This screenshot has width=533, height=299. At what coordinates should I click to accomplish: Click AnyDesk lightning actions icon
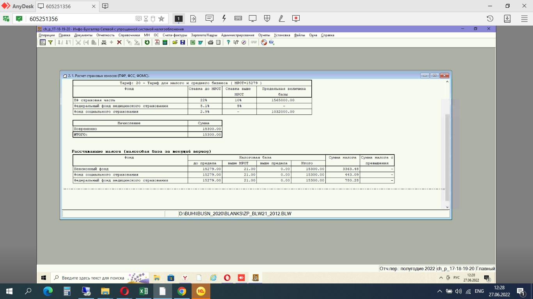pyautogui.click(x=224, y=18)
